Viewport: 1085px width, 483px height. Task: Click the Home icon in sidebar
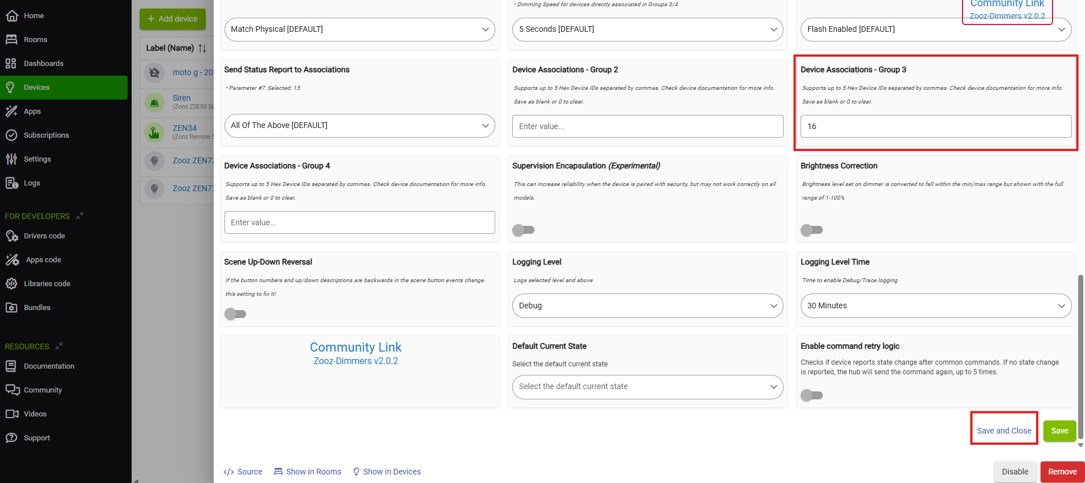click(11, 16)
